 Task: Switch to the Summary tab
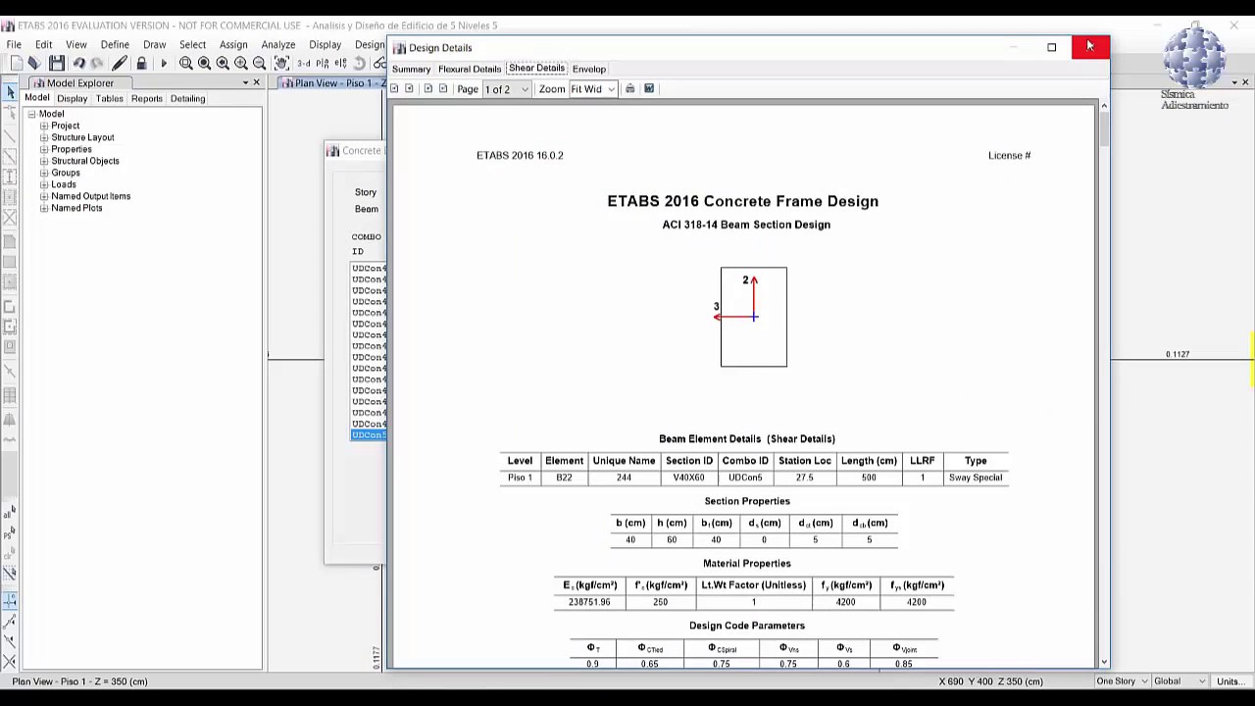[411, 69]
